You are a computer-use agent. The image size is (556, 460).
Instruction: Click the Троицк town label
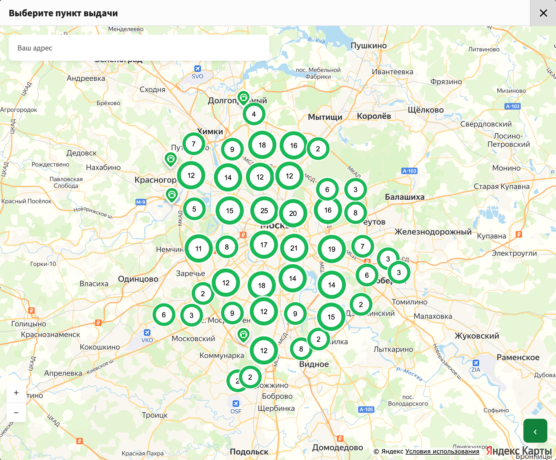coord(155,415)
